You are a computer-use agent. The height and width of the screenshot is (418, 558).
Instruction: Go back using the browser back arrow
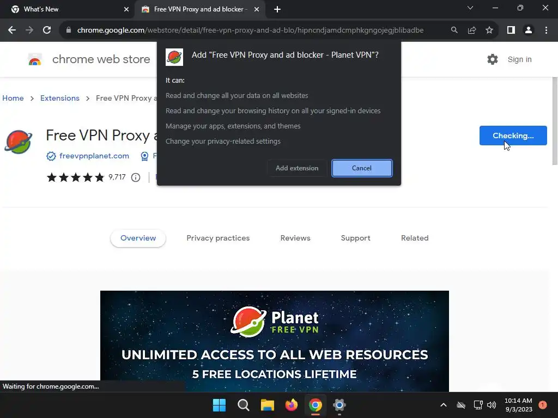click(x=12, y=30)
